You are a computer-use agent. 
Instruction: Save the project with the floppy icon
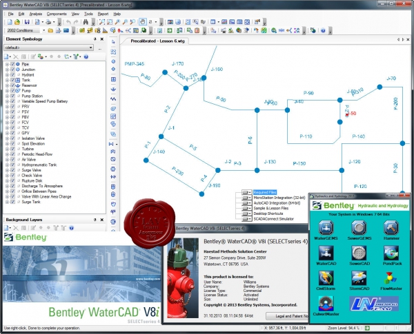[27, 22]
